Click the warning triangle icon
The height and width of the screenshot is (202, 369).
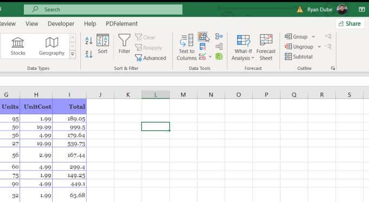pyautogui.click(x=300, y=10)
